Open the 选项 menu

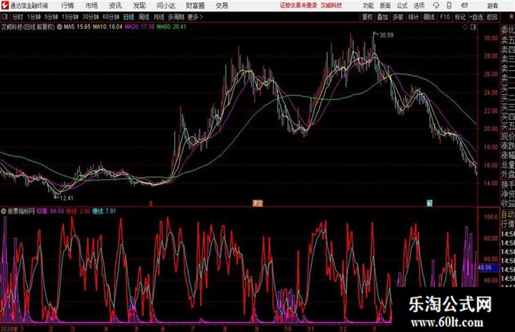coord(419,5)
